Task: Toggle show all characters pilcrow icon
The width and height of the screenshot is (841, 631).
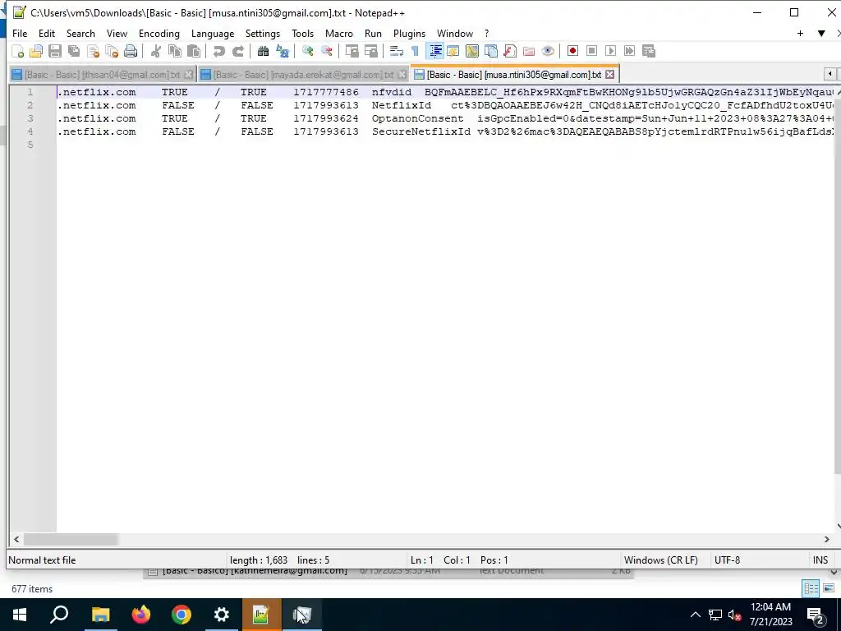Action: click(x=415, y=51)
